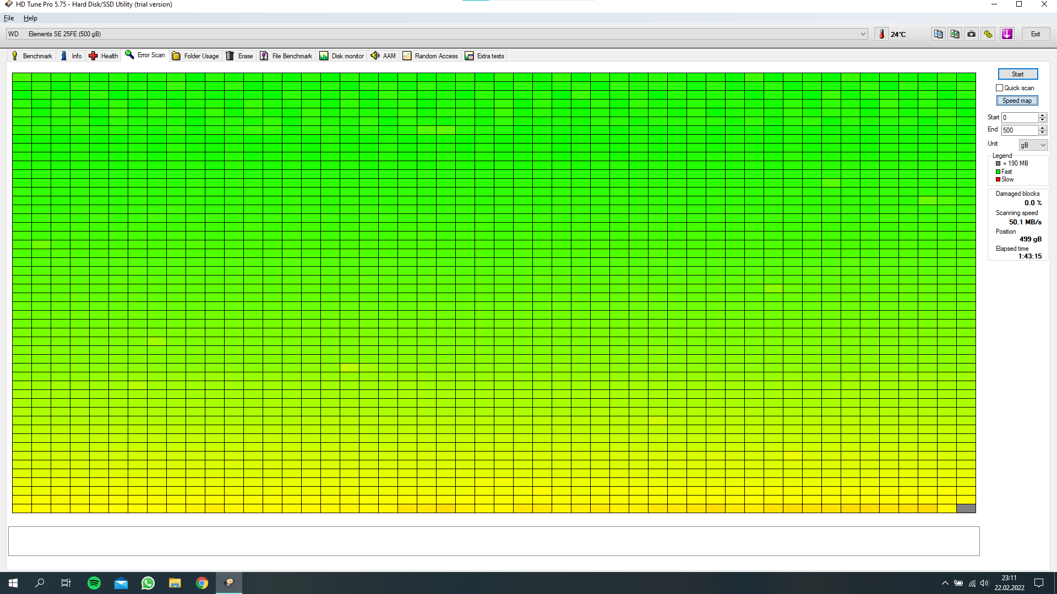Click the copy screenshot to clipboard icon
The image size is (1057, 594).
coord(955,34)
